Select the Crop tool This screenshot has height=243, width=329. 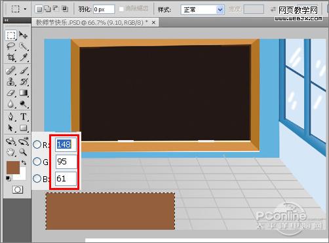[10, 58]
